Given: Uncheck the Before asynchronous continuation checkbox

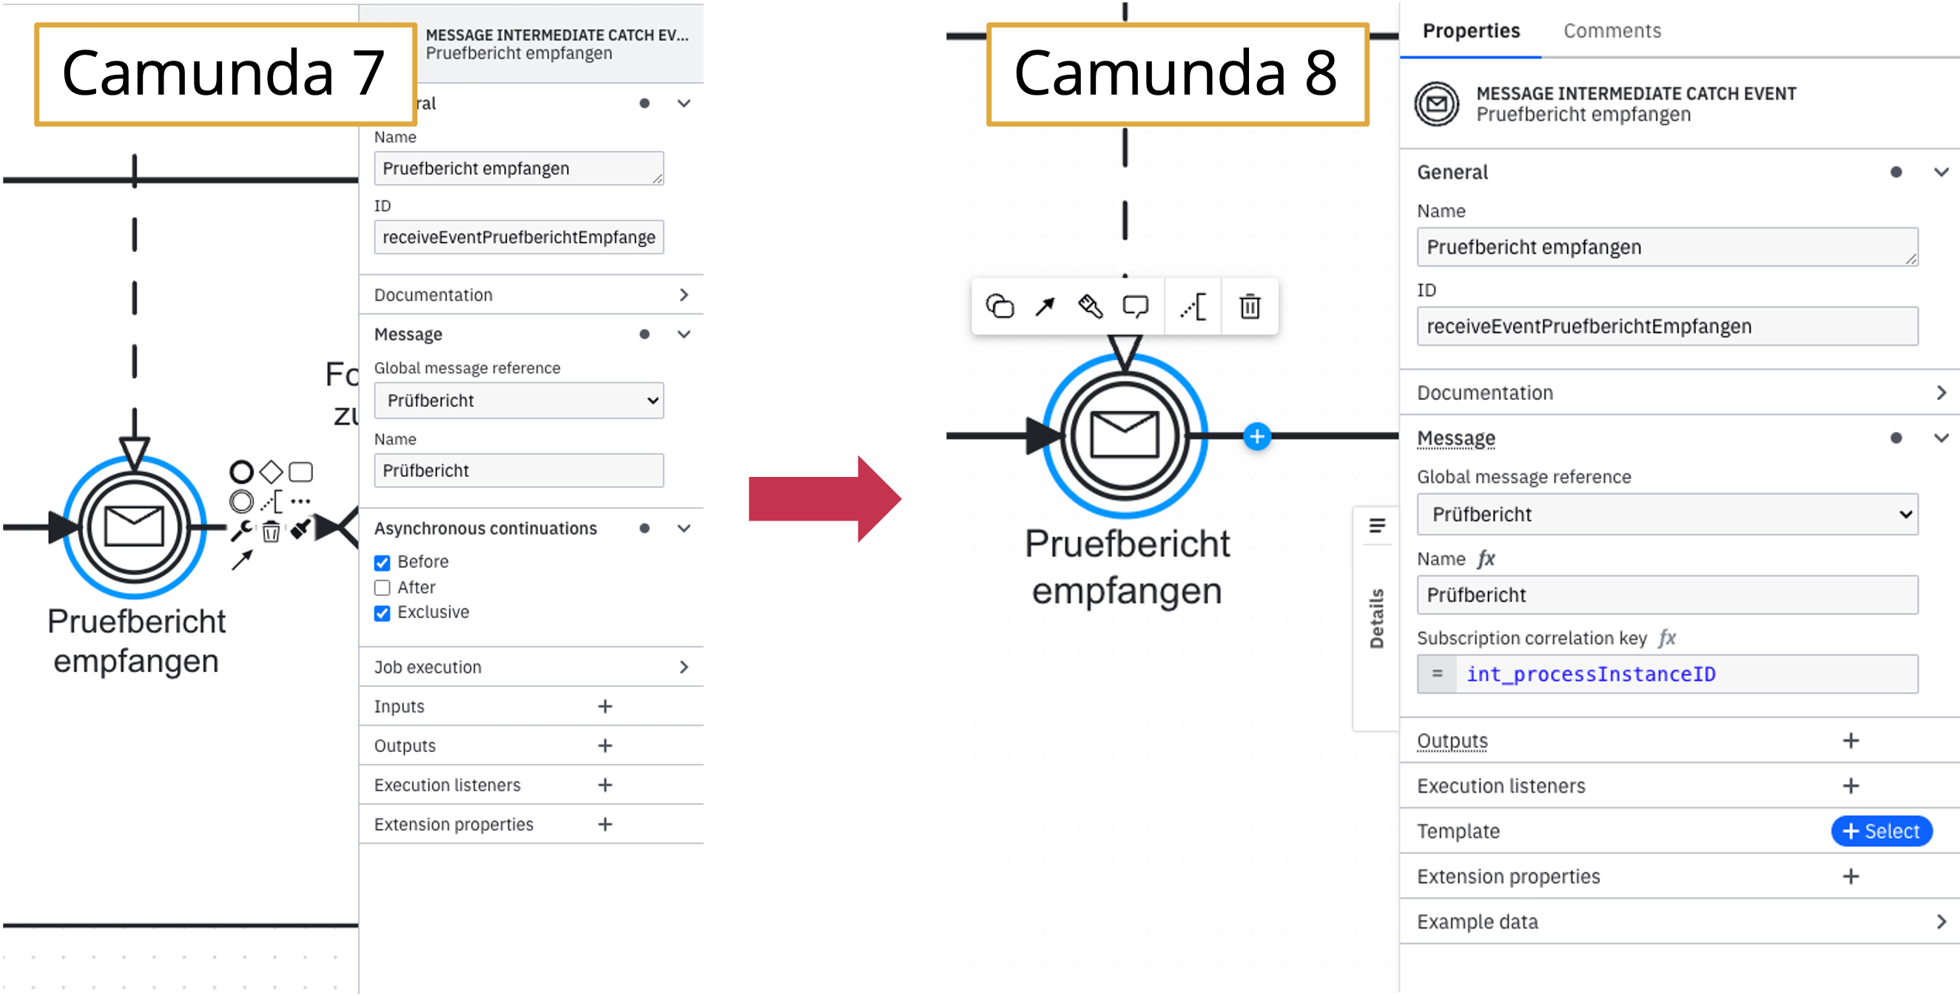Looking at the screenshot, I should coord(382,563).
